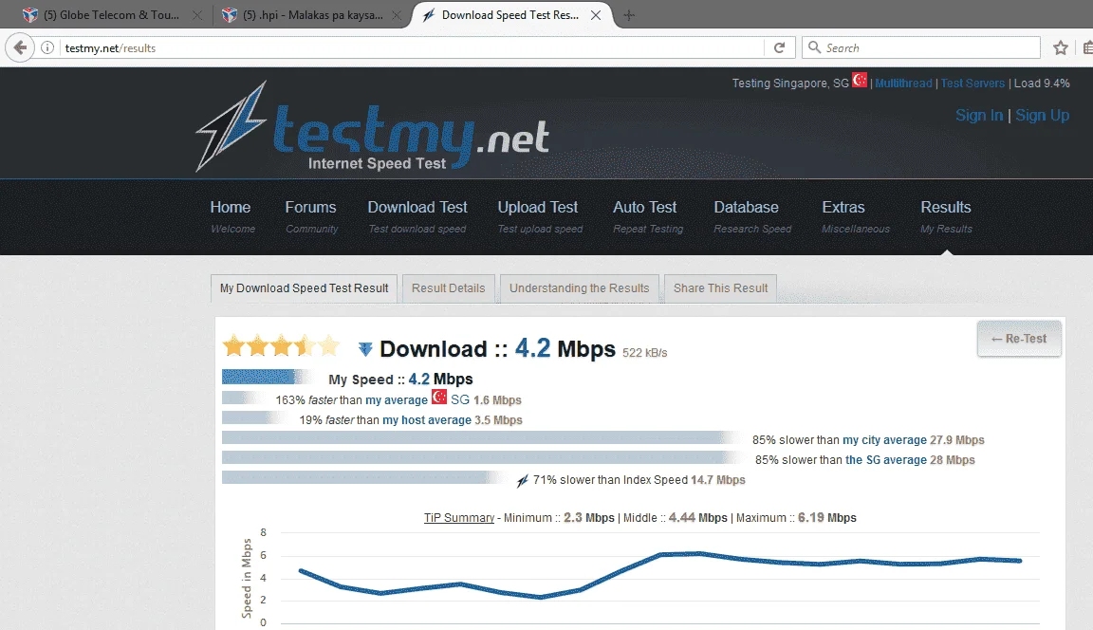Screen dimensions: 1093x630
Task: Close the Download Speed Test Results tab
Action: pyautogui.click(x=596, y=14)
